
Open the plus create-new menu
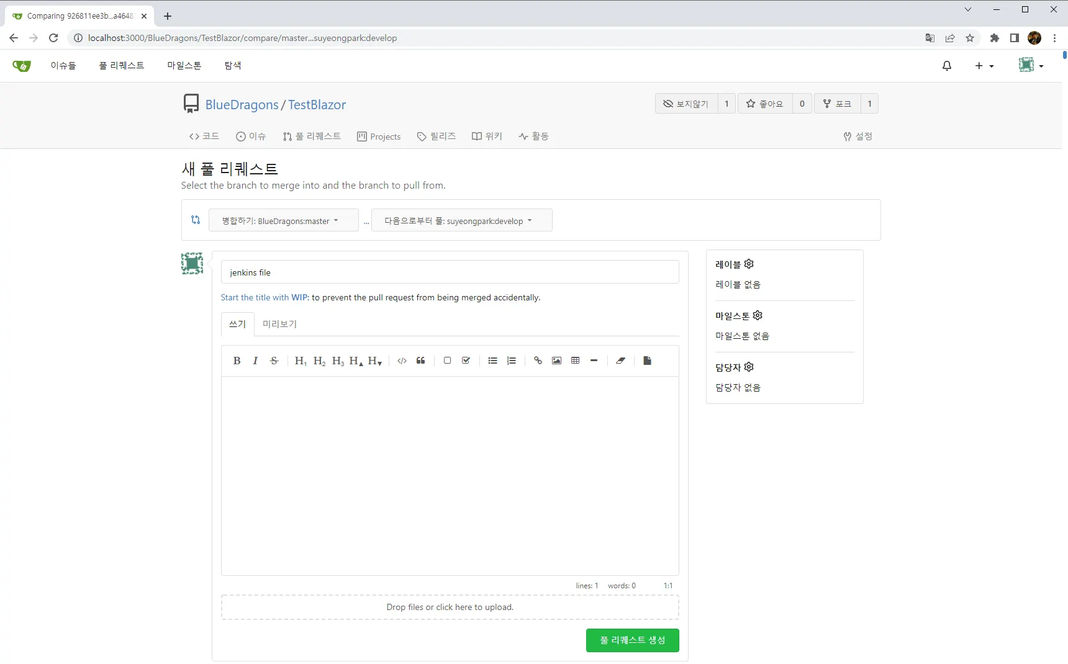[x=984, y=66]
